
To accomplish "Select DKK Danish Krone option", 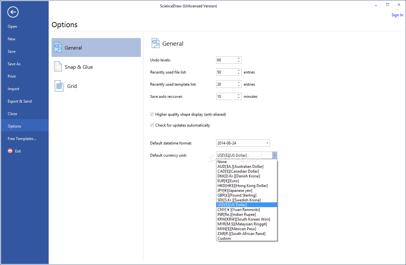I will (x=247, y=176).
